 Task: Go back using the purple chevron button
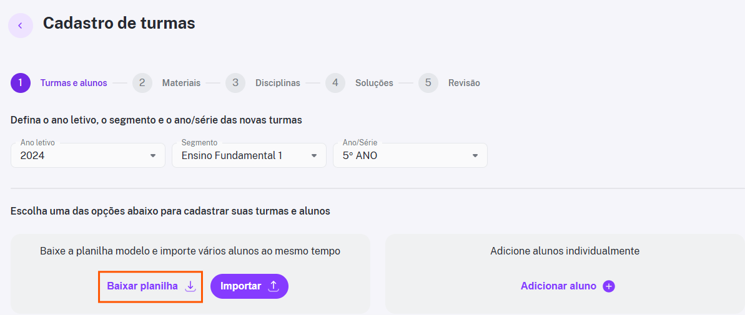21,26
